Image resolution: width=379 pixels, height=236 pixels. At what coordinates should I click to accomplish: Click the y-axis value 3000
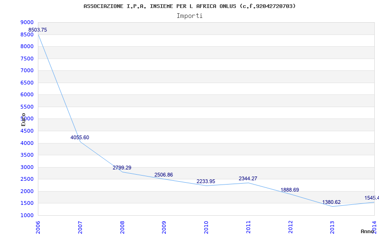(x=27, y=168)
